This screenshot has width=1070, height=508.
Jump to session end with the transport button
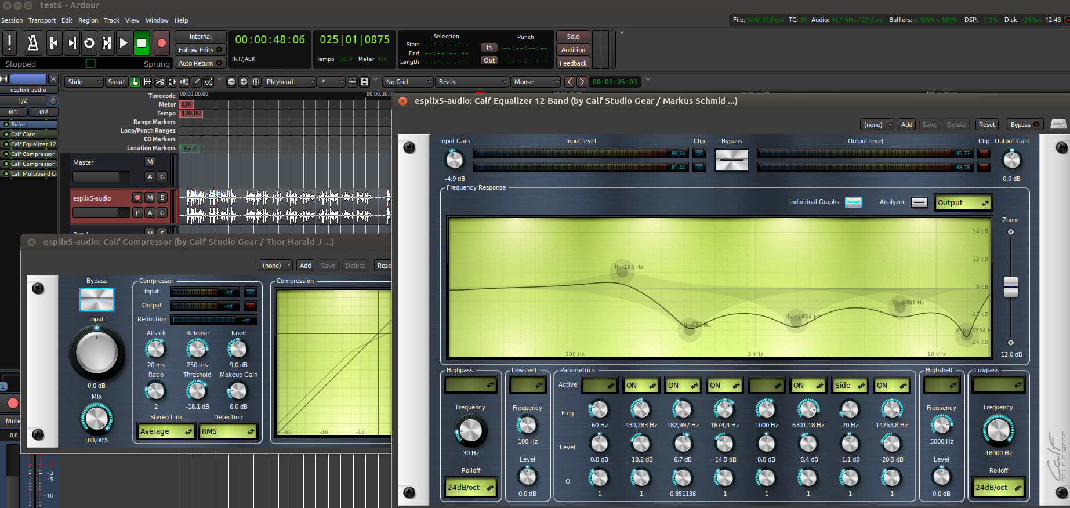(x=72, y=43)
